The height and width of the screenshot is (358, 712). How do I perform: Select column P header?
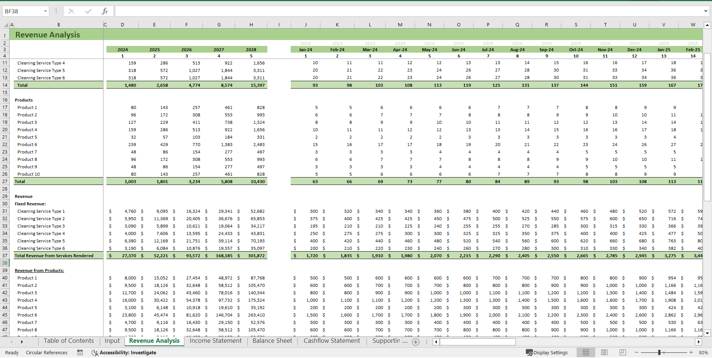pos(488,25)
